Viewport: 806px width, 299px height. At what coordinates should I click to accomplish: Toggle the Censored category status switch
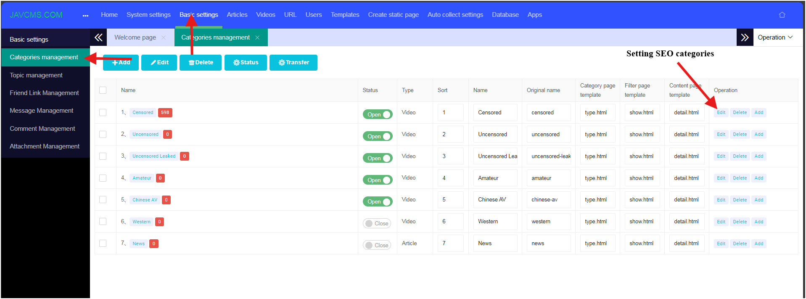click(x=377, y=114)
